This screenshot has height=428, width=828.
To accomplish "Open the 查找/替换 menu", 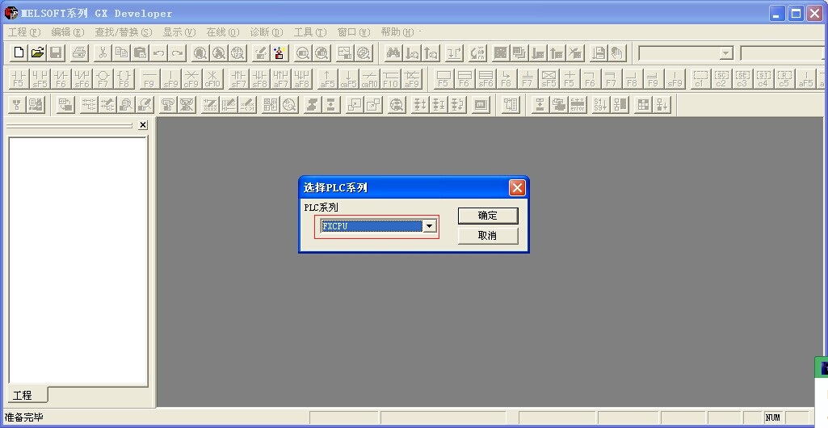I will pyautogui.click(x=124, y=32).
